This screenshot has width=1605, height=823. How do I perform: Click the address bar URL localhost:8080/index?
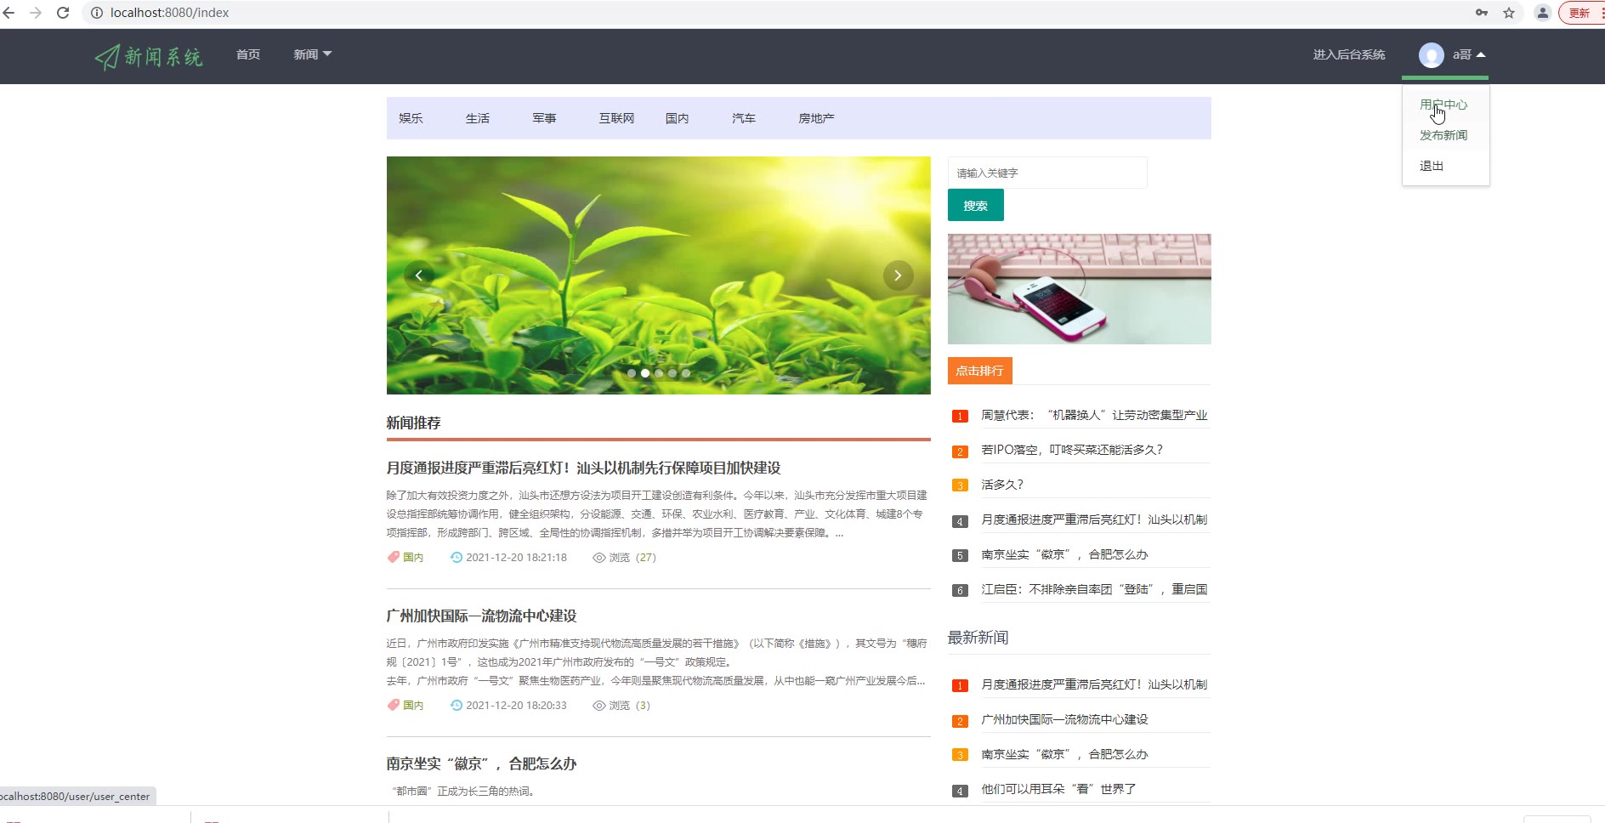pyautogui.click(x=169, y=13)
